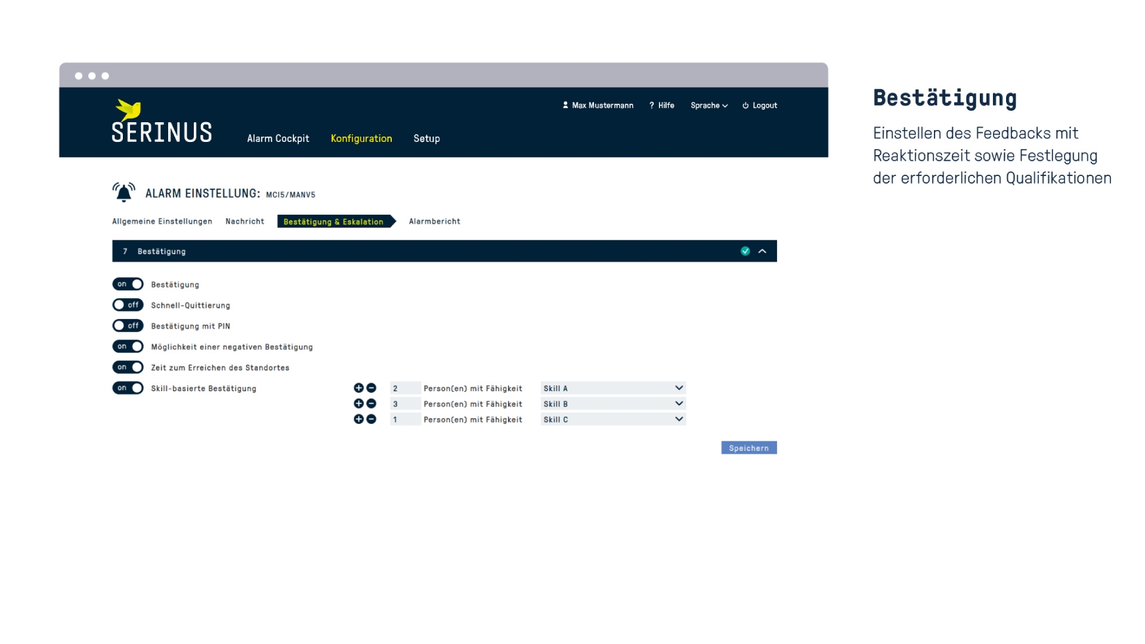1145x644 pixels.
Task: Switch to the Nachricht tab
Action: point(245,221)
